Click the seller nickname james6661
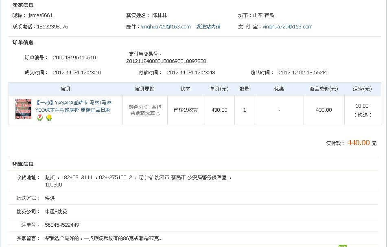 coord(41,15)
